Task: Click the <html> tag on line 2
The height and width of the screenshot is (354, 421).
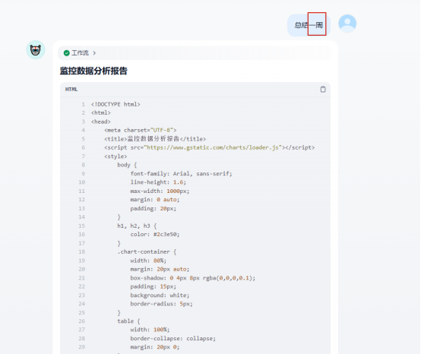Action: [100, 112]
